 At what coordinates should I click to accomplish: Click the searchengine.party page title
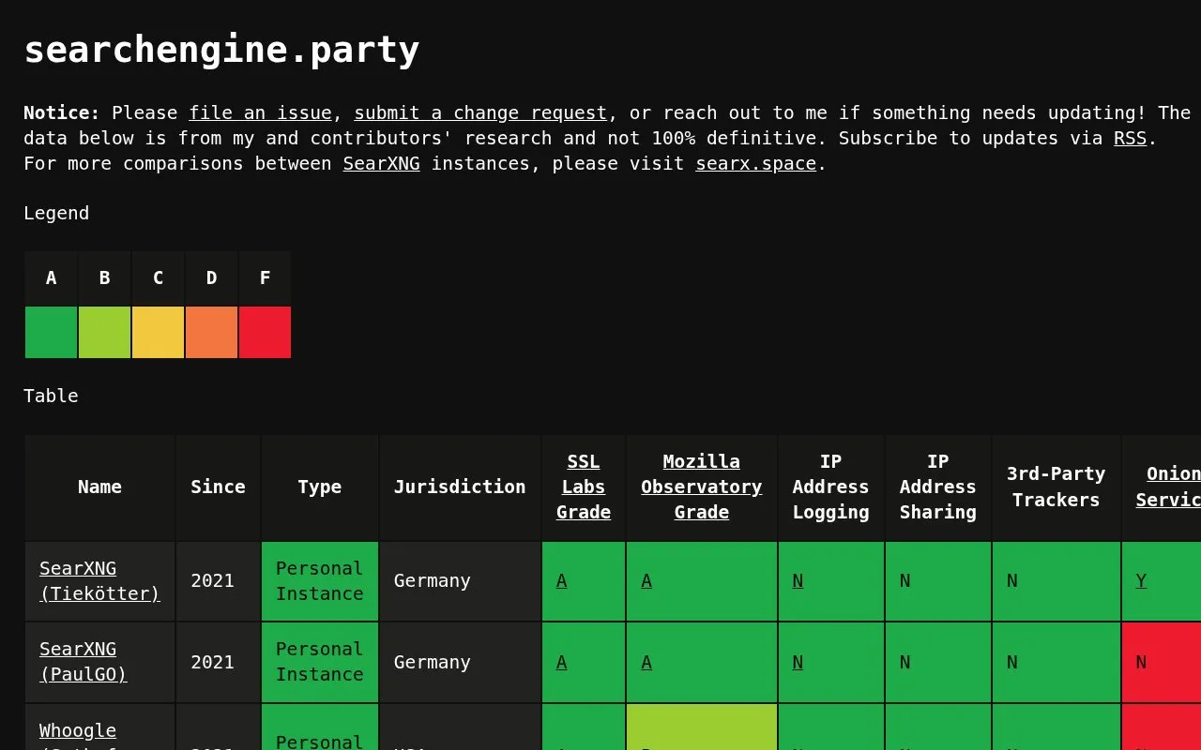[221, 49]
